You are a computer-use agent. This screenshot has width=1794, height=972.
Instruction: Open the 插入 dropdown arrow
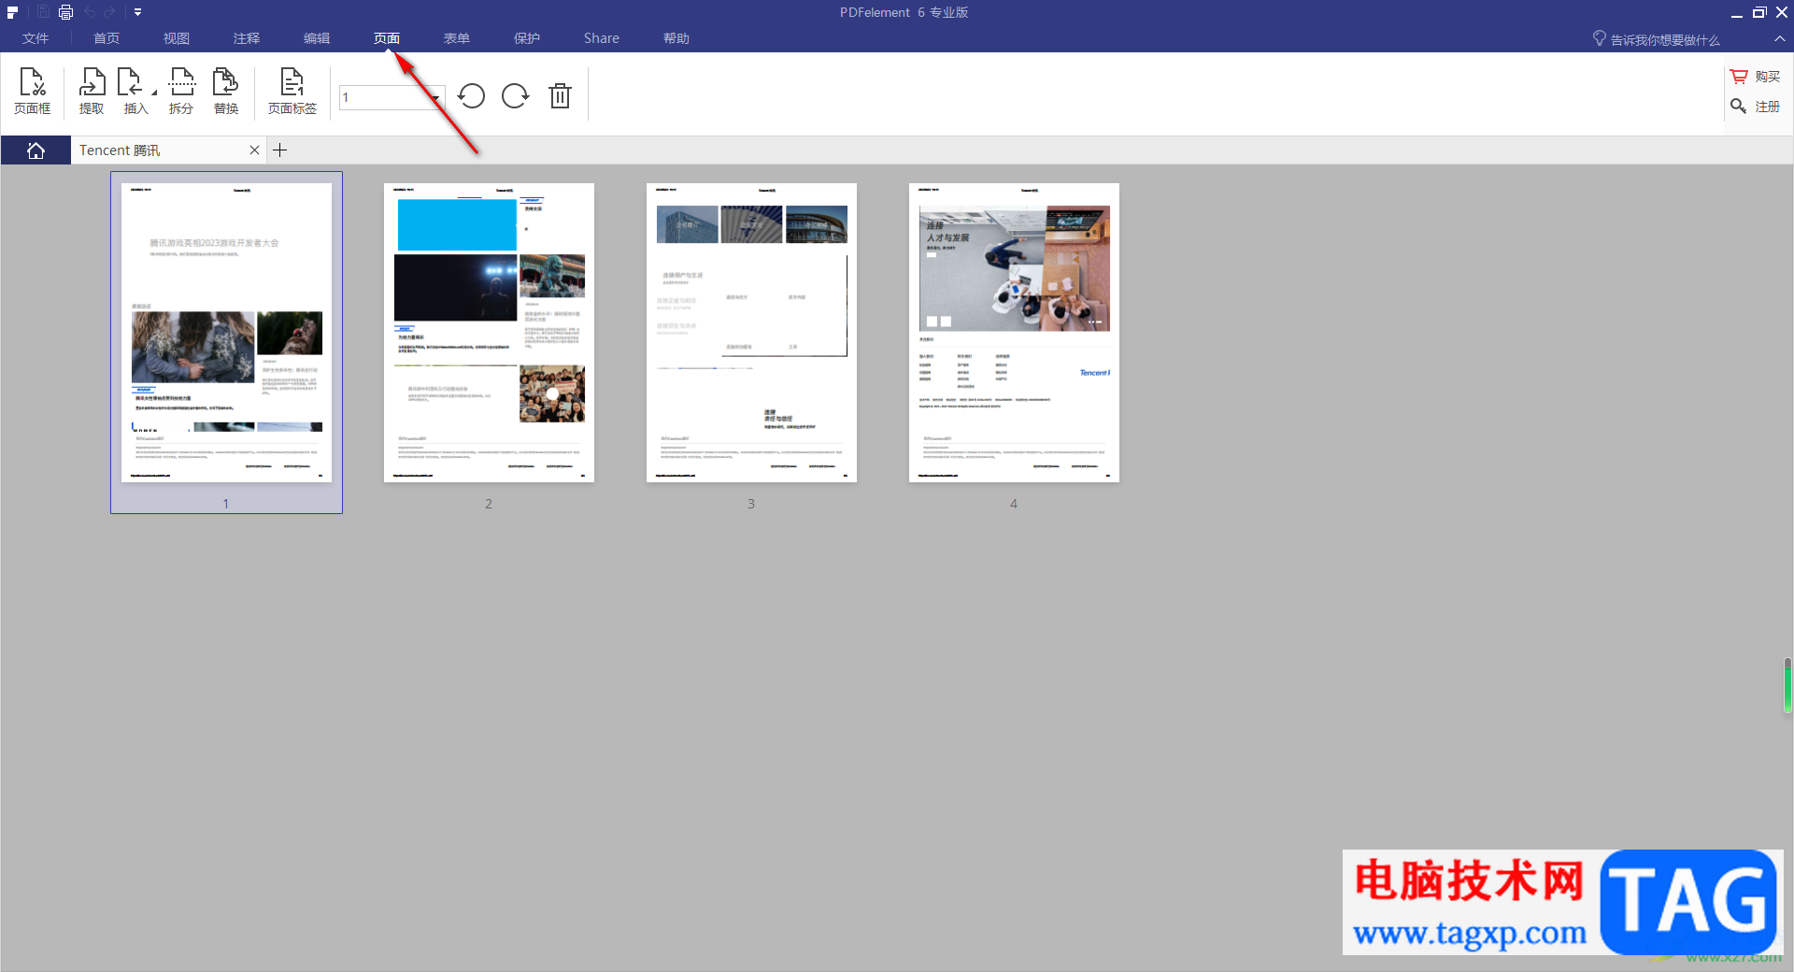tap(154, 93)
